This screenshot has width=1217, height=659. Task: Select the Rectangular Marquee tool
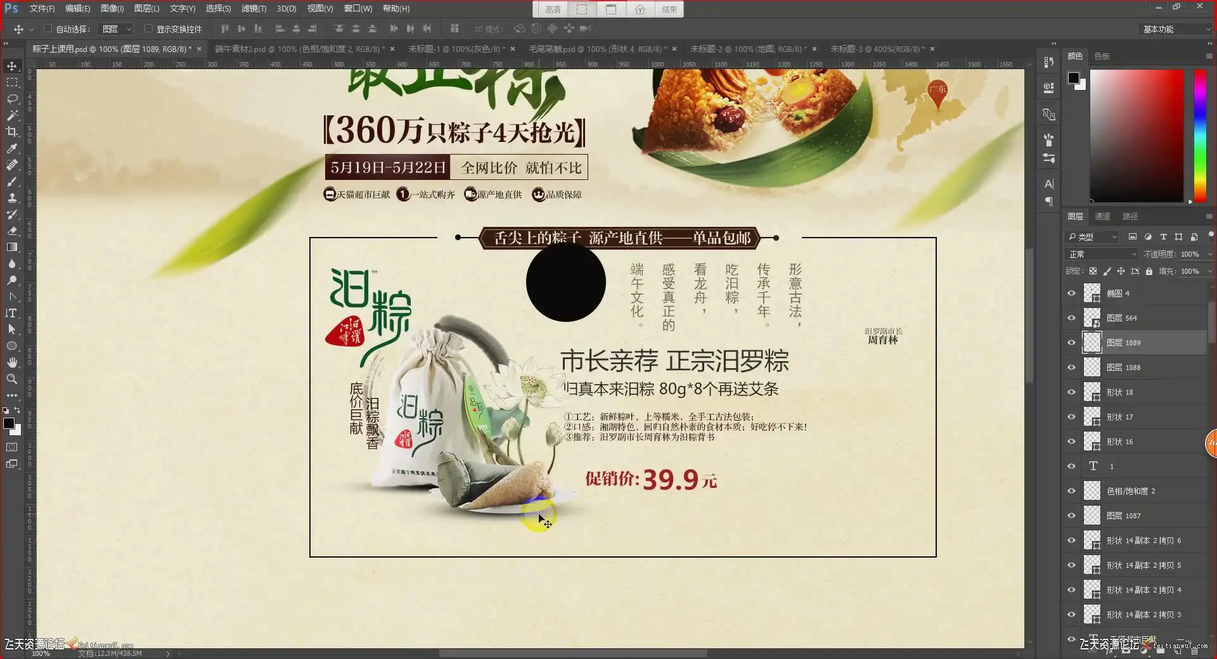click(12, 82)
